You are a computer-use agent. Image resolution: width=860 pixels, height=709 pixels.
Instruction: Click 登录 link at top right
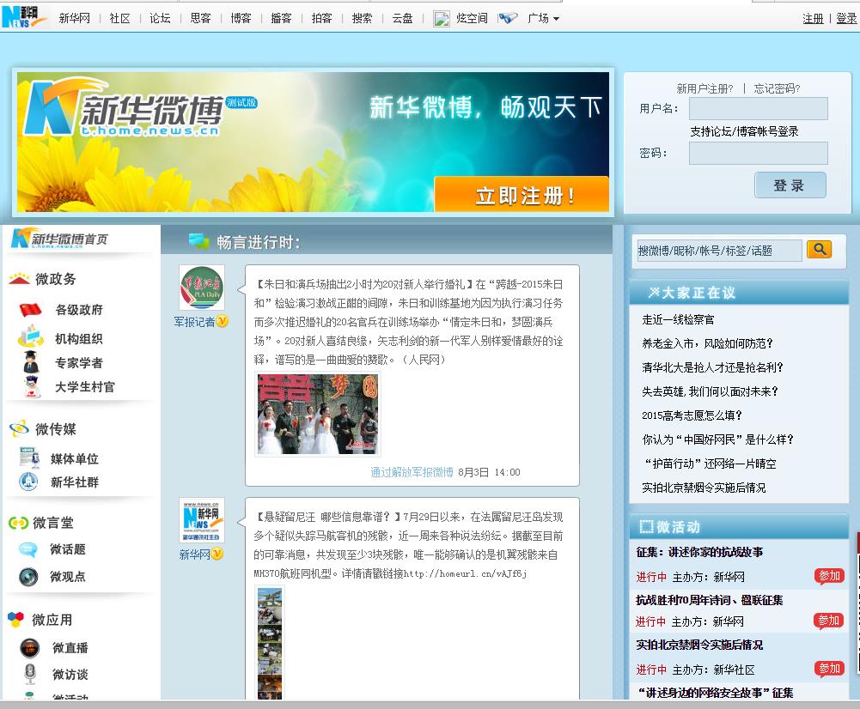846,19
